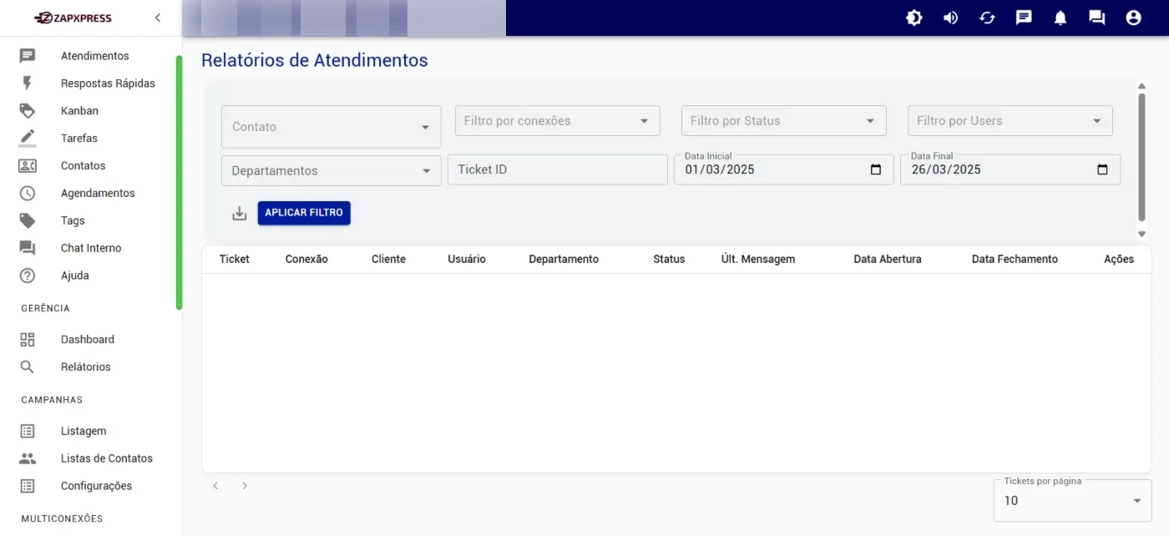Click the Atendimentos chat icon in sidebar
This screenshot has width=1169, height=536.
[28, 56]
